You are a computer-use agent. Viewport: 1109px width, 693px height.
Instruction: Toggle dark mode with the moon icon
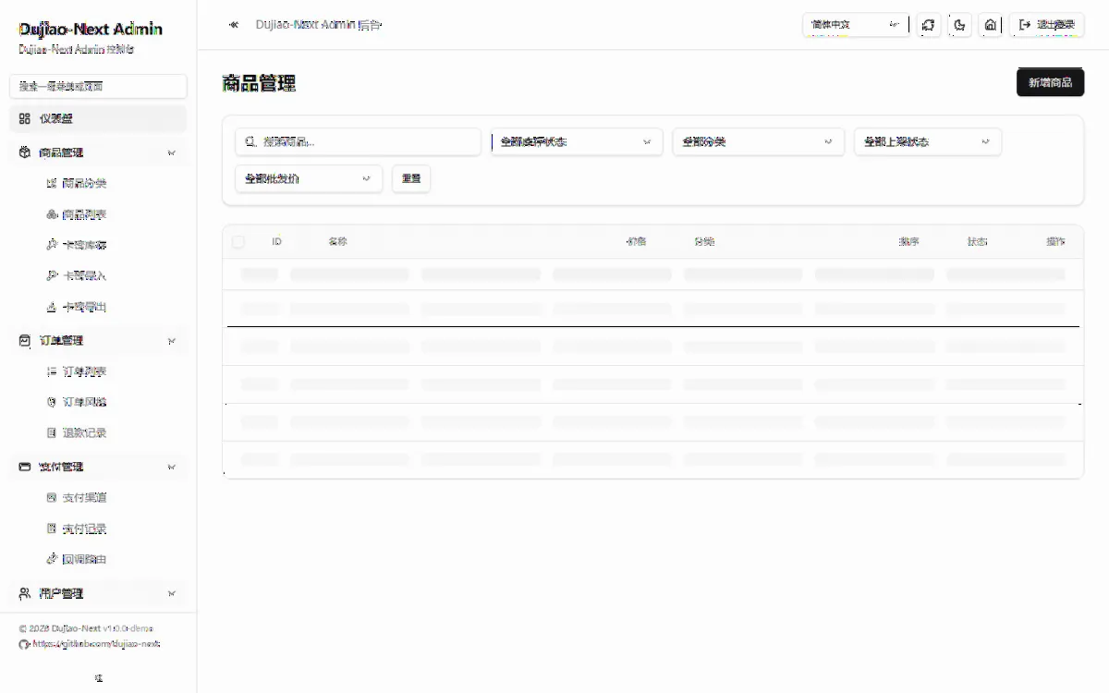click(959, 25)
